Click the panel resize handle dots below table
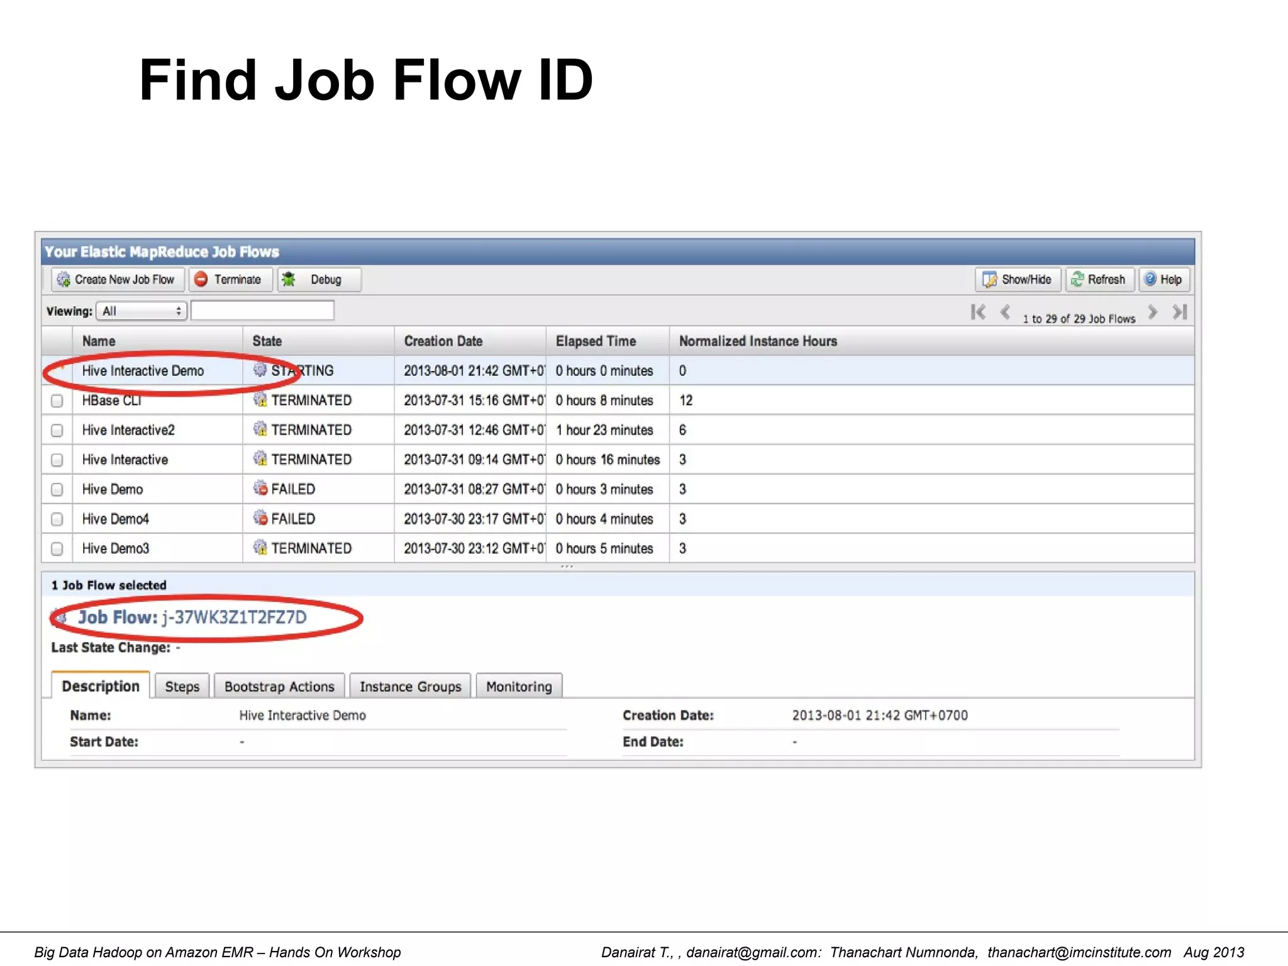The width and height of the screenshot is (1288, 966). tap(567, 567)
